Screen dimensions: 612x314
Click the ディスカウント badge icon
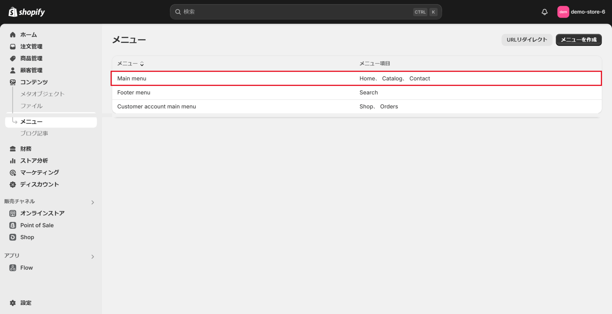13,185
